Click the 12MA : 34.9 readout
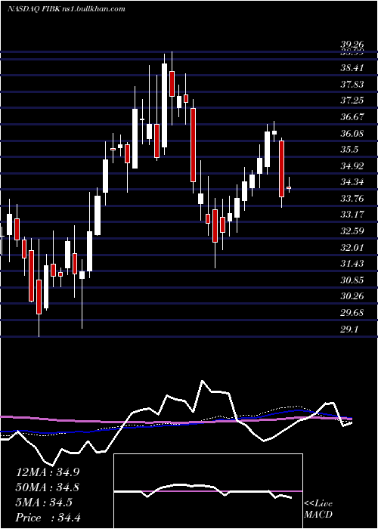This screenshot has height=529, width=378. coord(48,472)
